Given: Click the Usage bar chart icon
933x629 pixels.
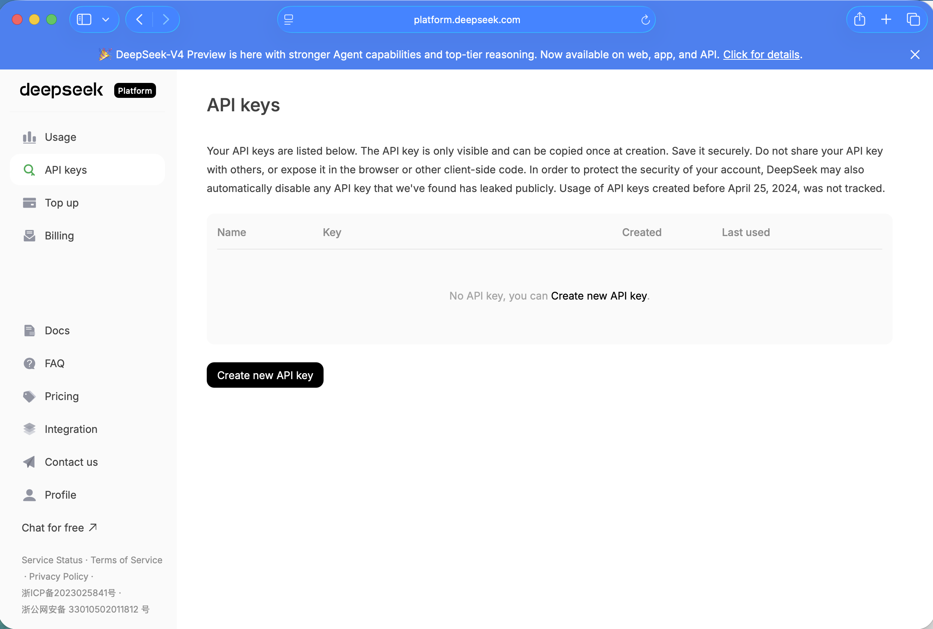Looking at the screenshot, I should (29, 137).
